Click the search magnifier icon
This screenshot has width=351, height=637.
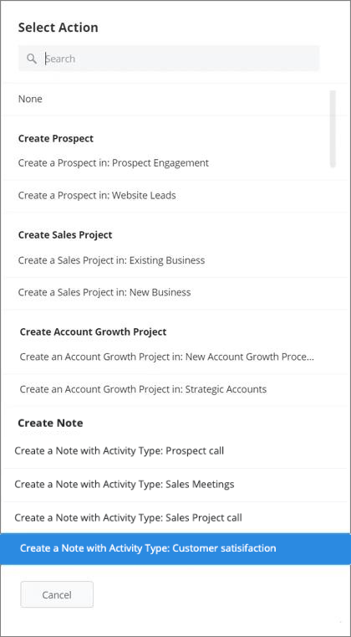(32, 59)
